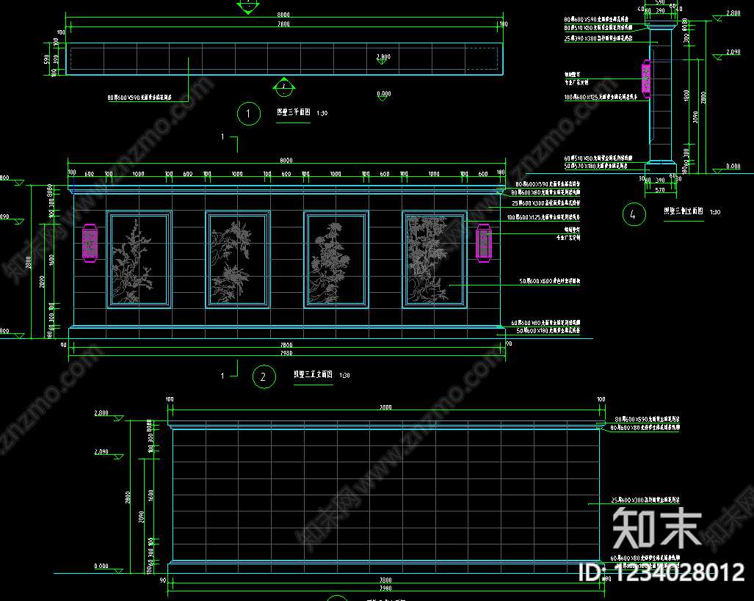Select the "100厚600x125" annotation on front elevation

point(543,217)
